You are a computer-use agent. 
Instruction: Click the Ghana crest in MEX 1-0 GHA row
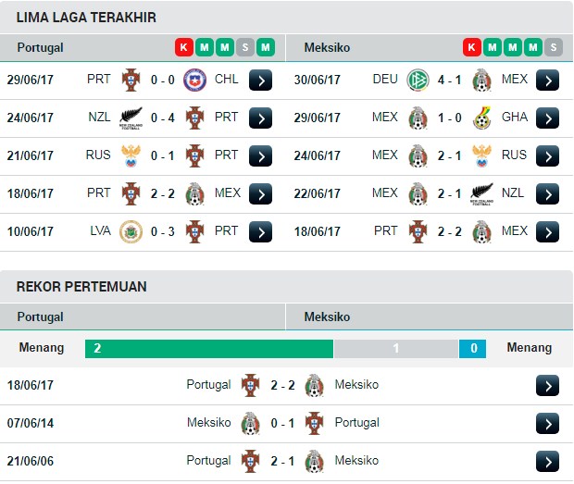point(481,118)
